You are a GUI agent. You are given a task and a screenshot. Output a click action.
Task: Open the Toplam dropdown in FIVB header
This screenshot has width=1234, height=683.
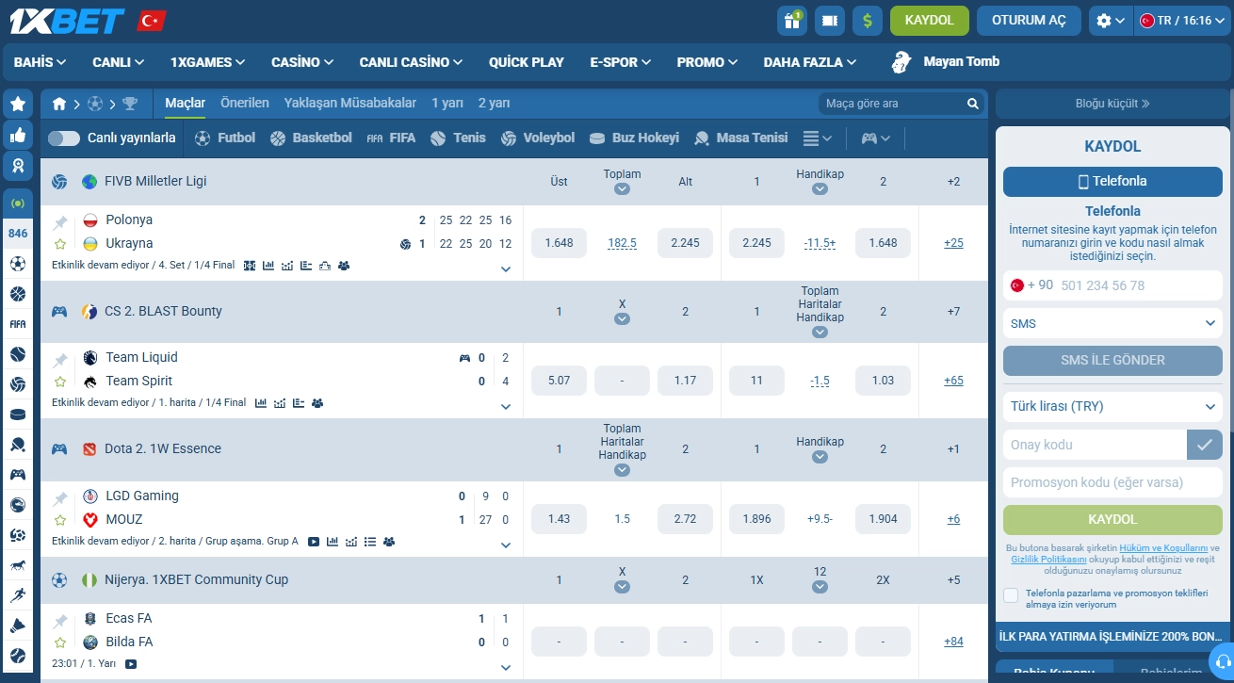(622, 188)
